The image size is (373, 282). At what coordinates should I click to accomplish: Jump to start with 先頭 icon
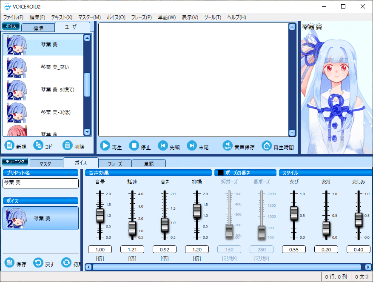(x=163, y=145)
